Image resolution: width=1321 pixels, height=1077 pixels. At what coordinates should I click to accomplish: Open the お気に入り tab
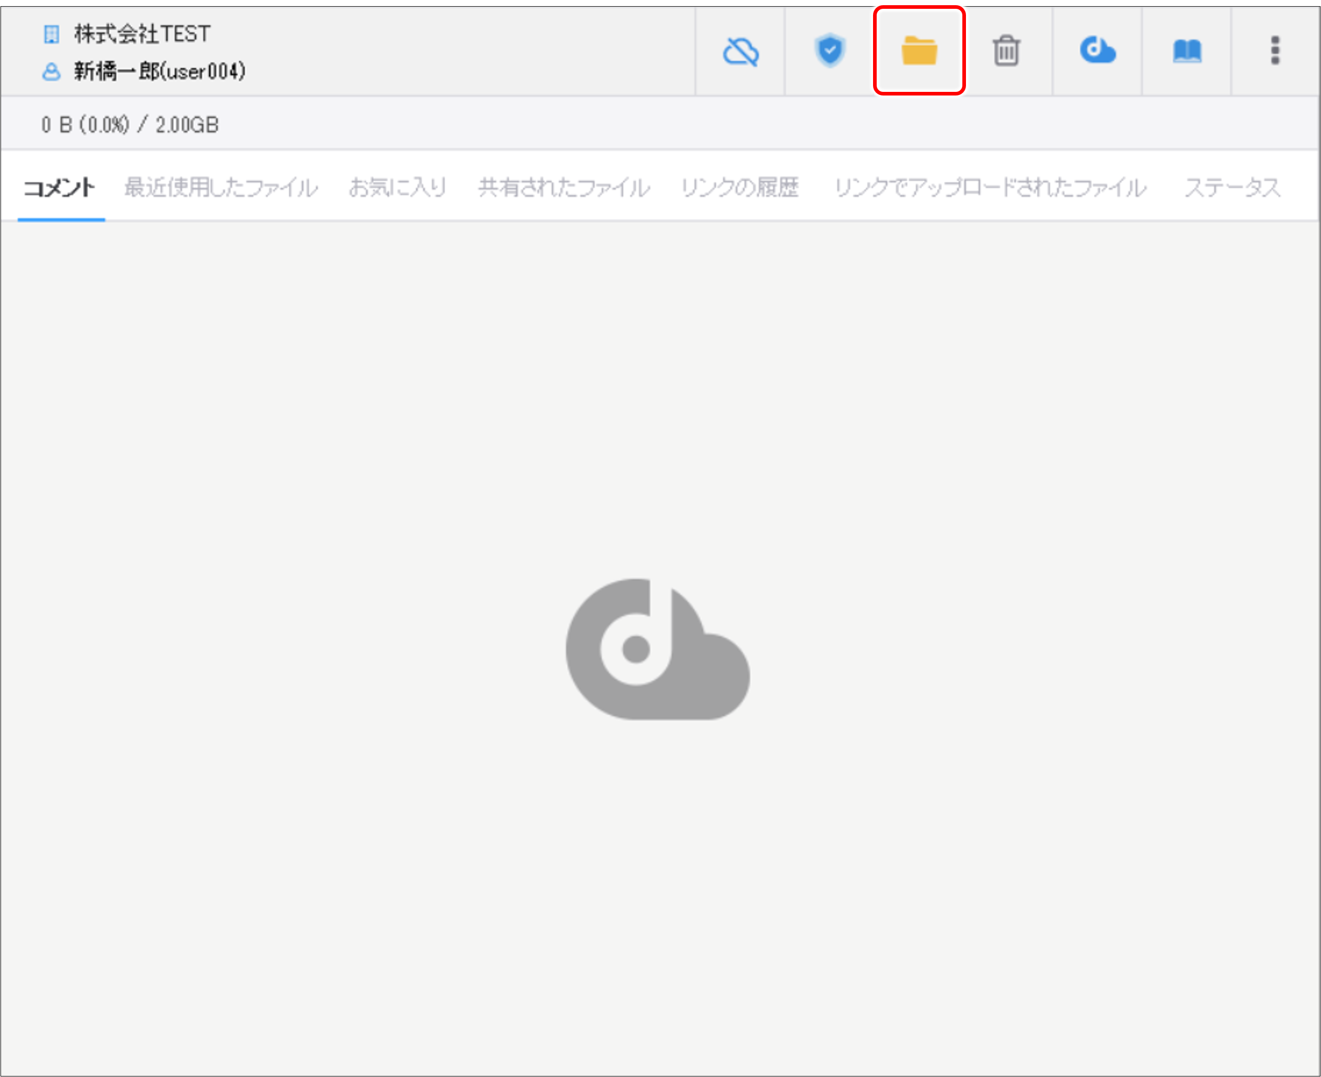pos(397,187)
